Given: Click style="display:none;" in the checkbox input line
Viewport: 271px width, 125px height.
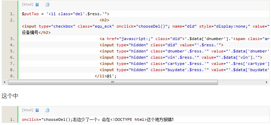Looking at the screenshot, I should pos(225,26).
